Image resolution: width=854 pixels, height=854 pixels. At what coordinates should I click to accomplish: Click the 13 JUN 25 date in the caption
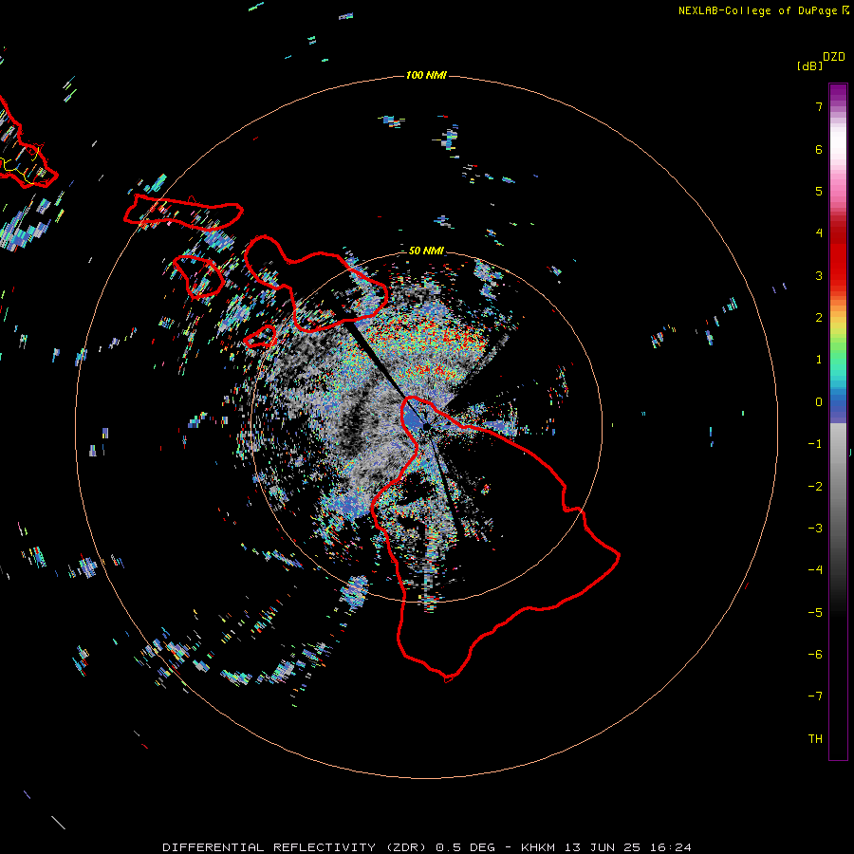point(603,847)
